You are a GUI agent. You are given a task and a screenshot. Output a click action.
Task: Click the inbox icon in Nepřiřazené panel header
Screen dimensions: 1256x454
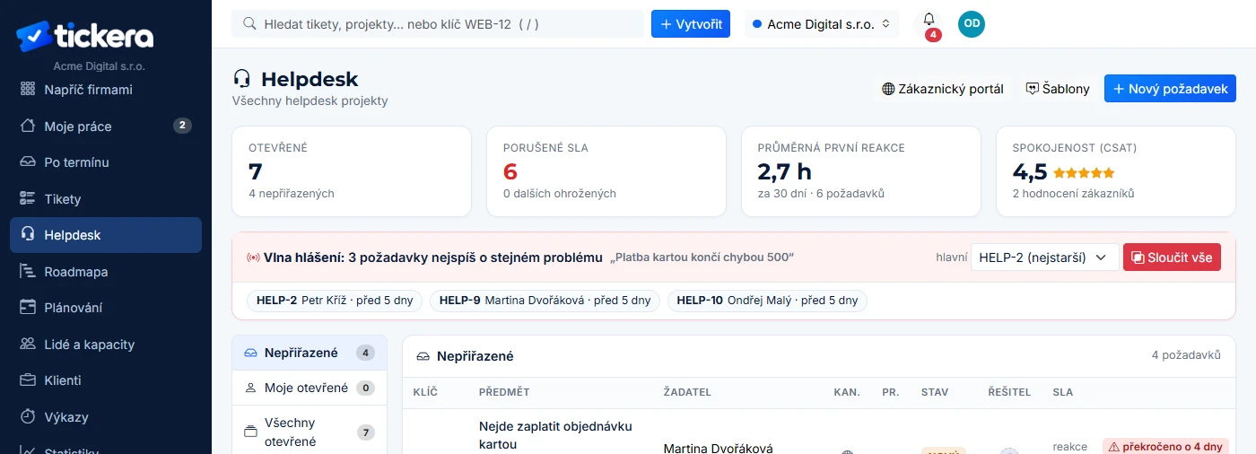coord(423,356)
